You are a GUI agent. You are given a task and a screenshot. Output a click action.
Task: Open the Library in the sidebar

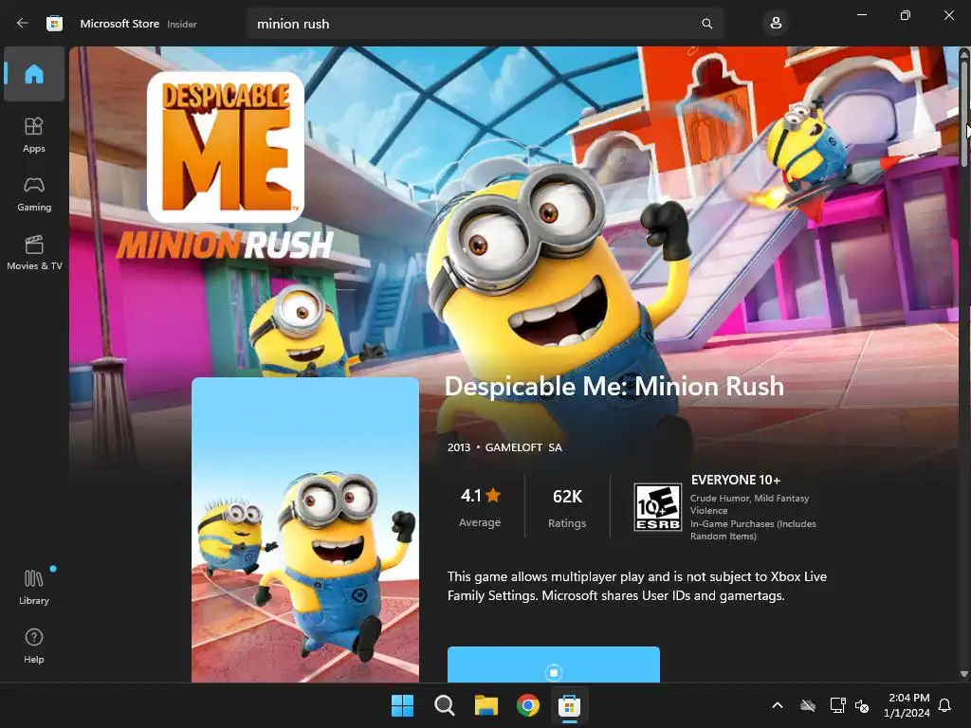pyautogui.click(x=34, y=587)
